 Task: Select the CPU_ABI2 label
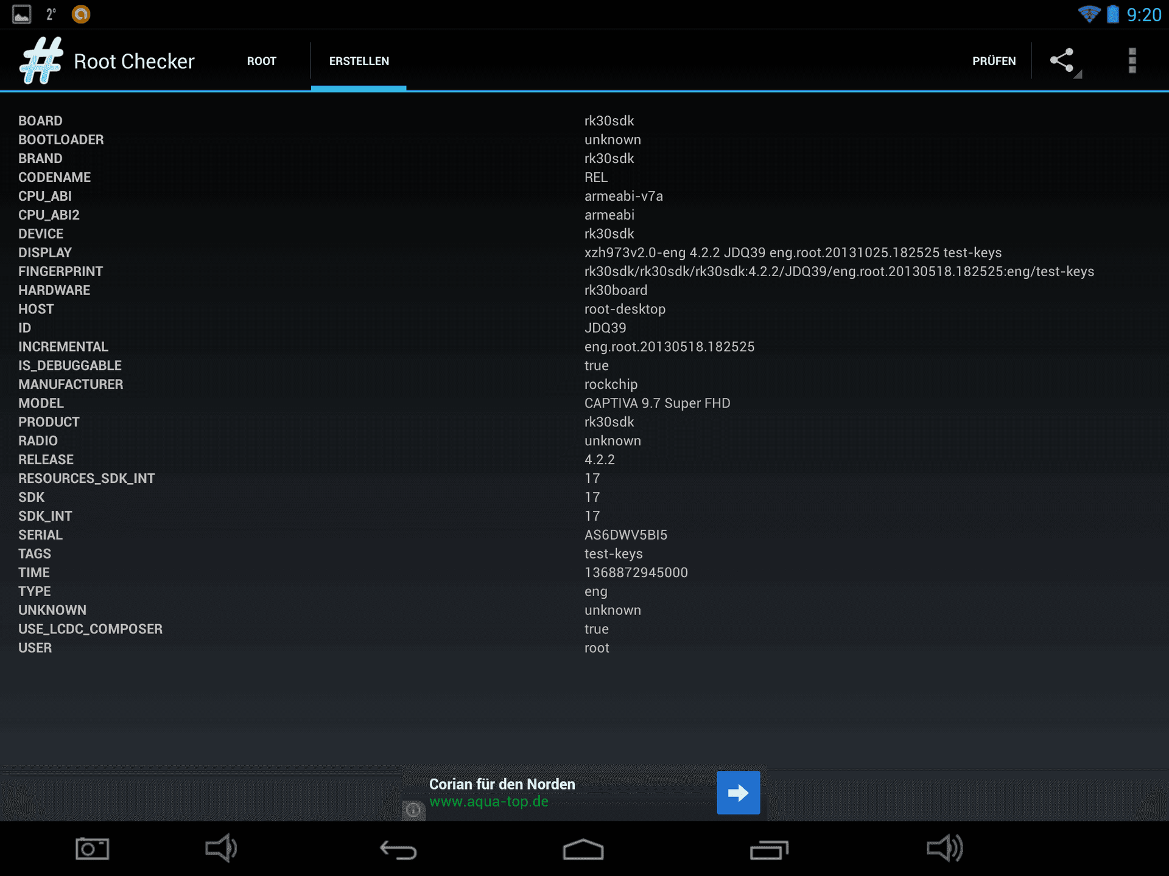coord(49,215)
